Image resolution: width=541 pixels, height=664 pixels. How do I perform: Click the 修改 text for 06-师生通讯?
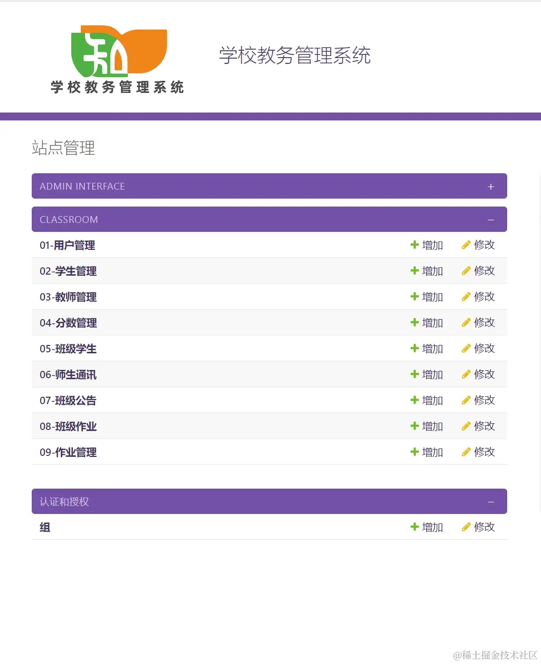[x=484, y=374]
